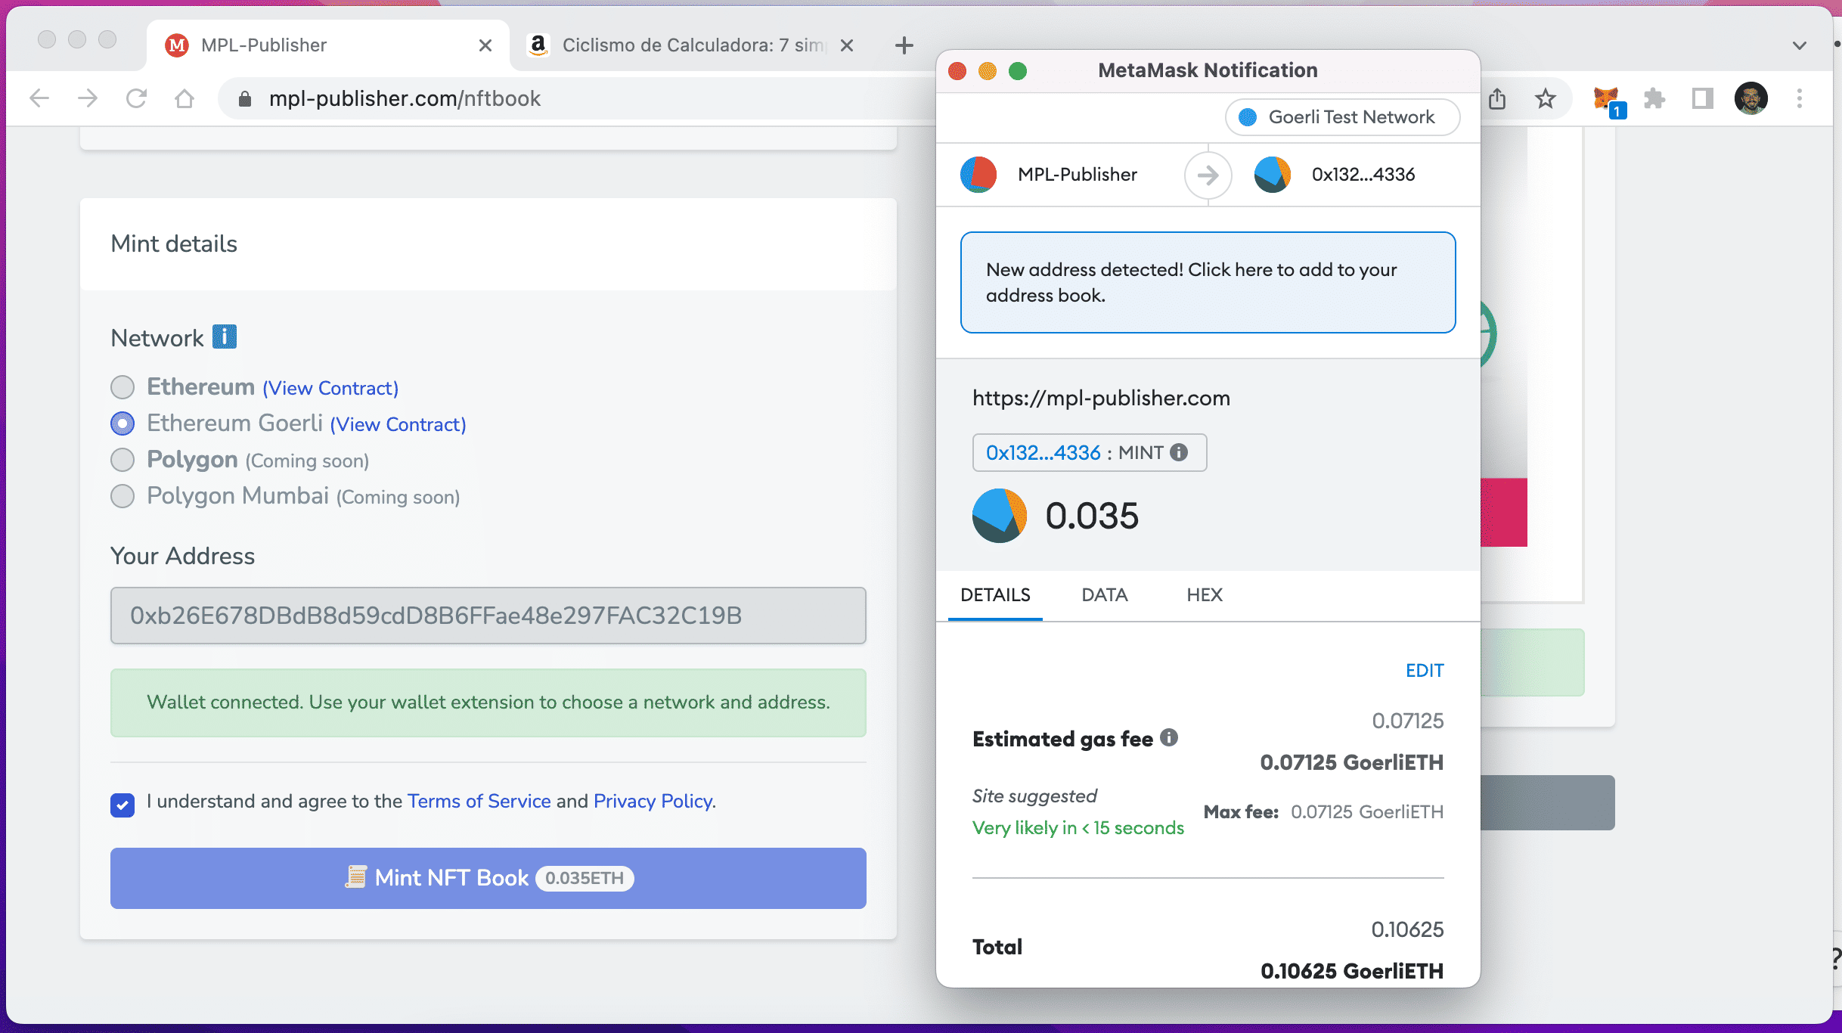
Task: Select the Ethereum Goerli radio button
Action: pyautogui.click(x=122, y=423)
